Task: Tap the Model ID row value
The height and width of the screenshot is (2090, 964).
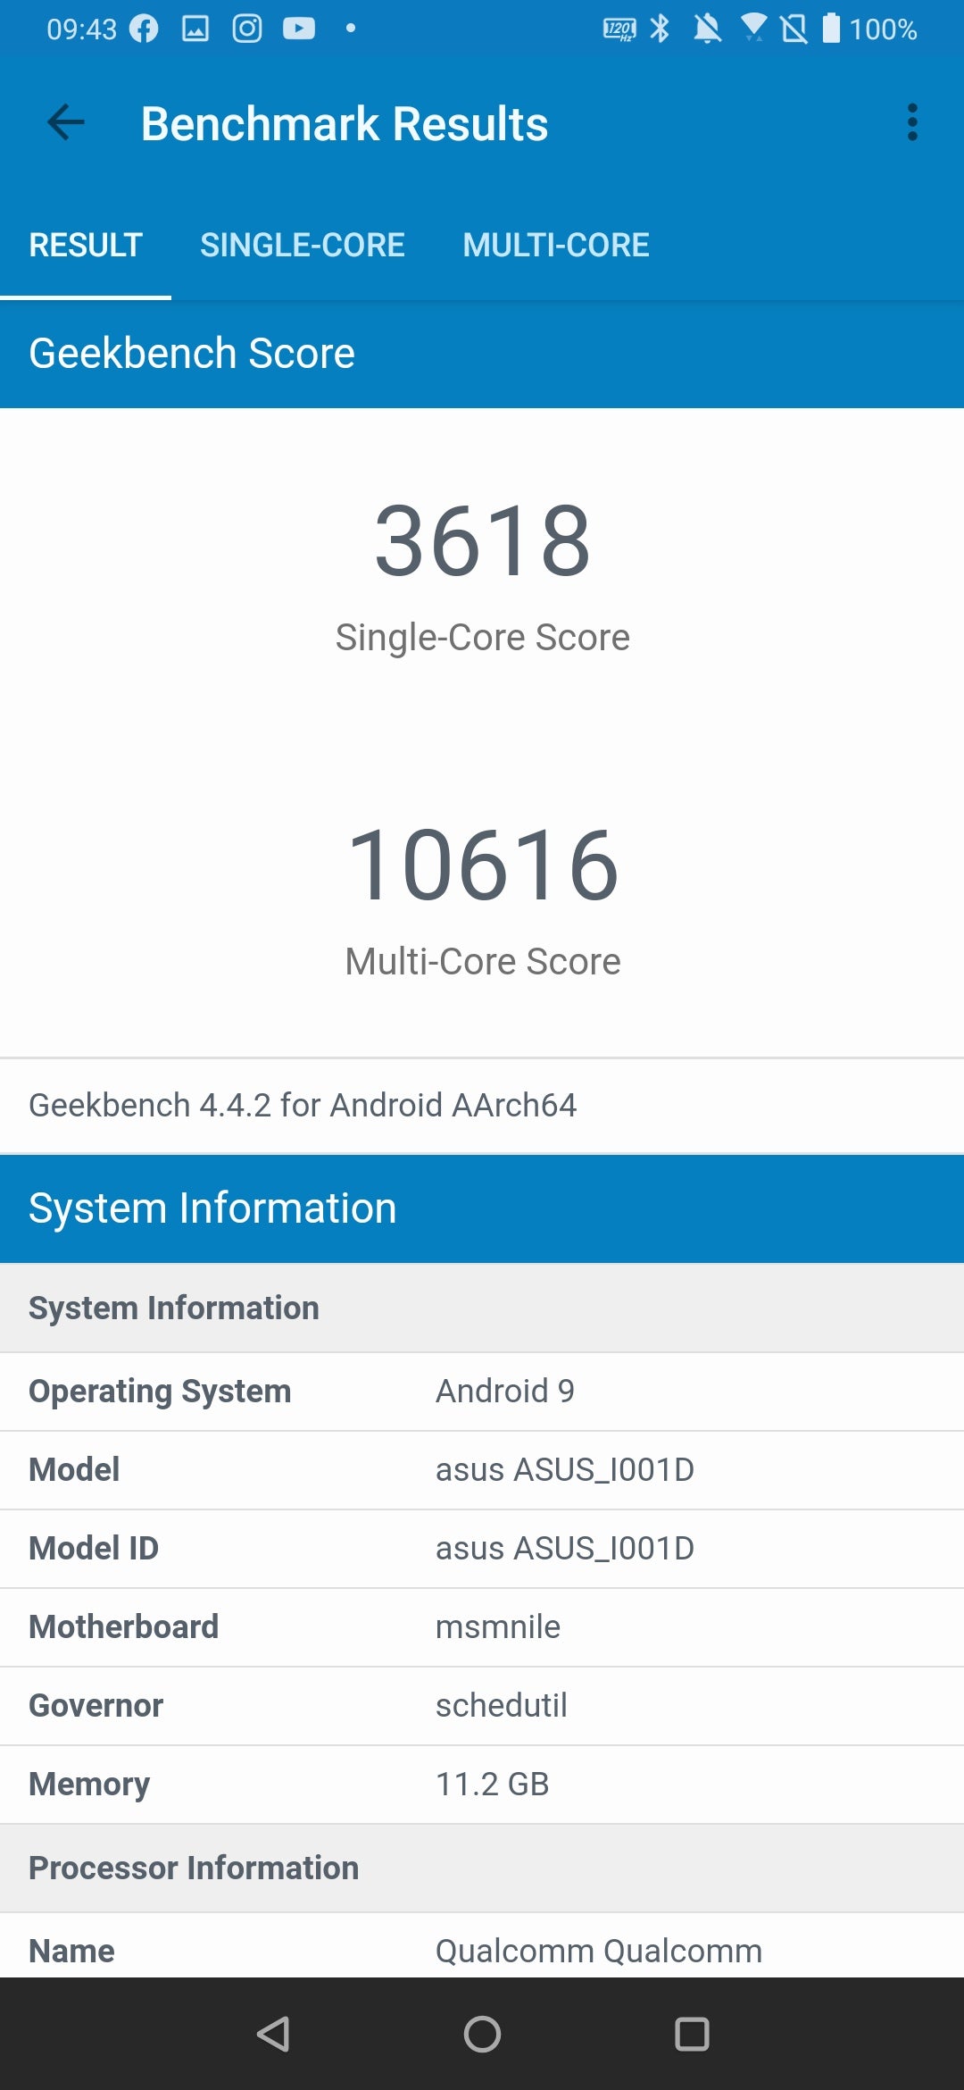Action: coord(565,1549)
